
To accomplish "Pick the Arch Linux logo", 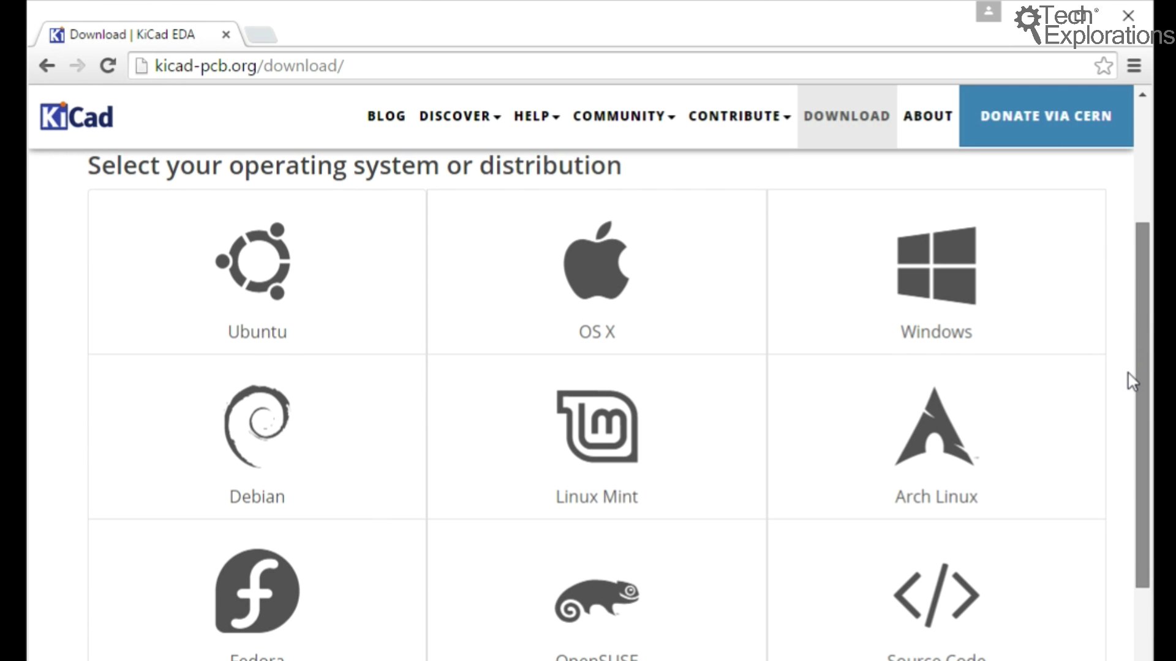I will point(935,427).
